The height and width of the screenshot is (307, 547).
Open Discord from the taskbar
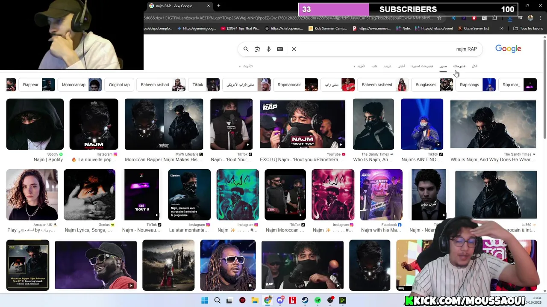(280, 301)
